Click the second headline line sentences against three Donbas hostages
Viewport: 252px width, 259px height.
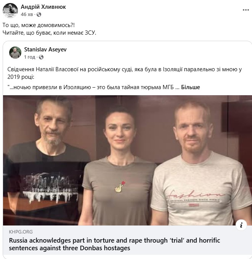coord(69,248)
